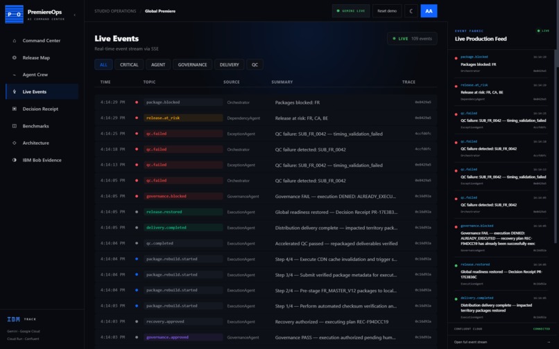Click 'Step 1/4 — Perform automated checksum' row
The image size is (559, 349).
point(266,306)
